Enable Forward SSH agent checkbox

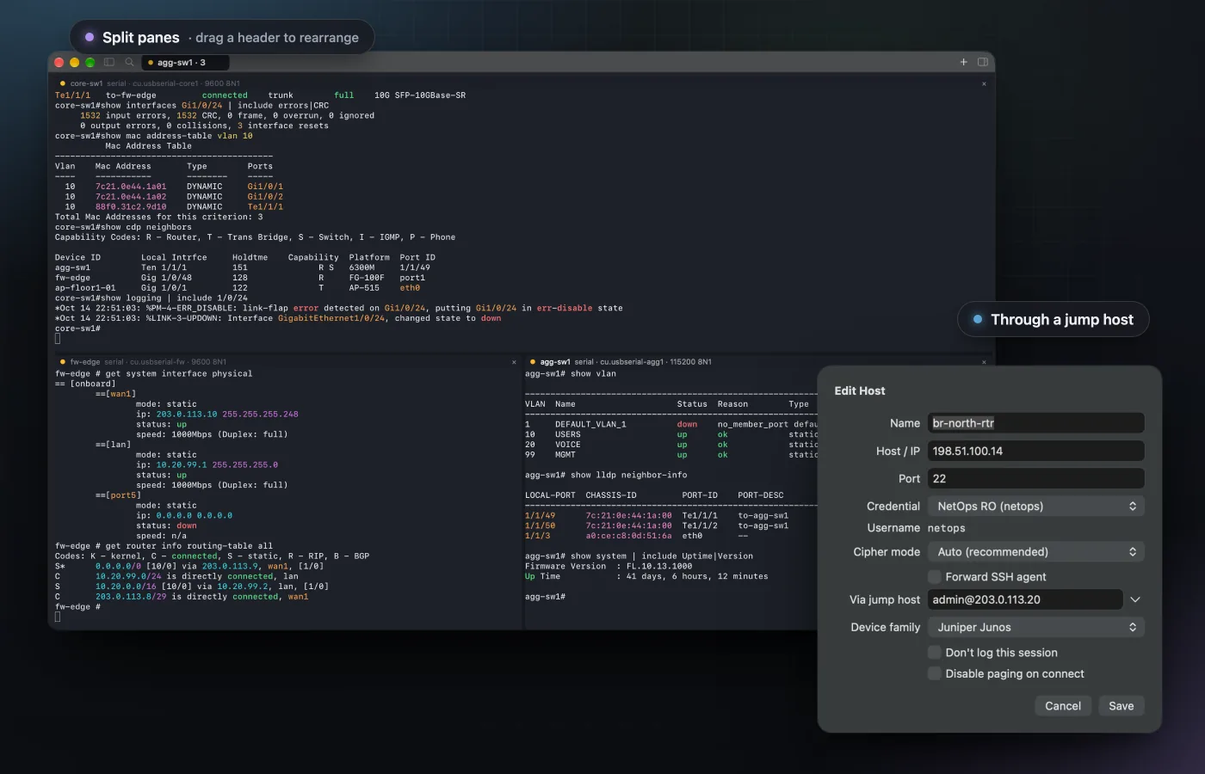coord(934,577)
